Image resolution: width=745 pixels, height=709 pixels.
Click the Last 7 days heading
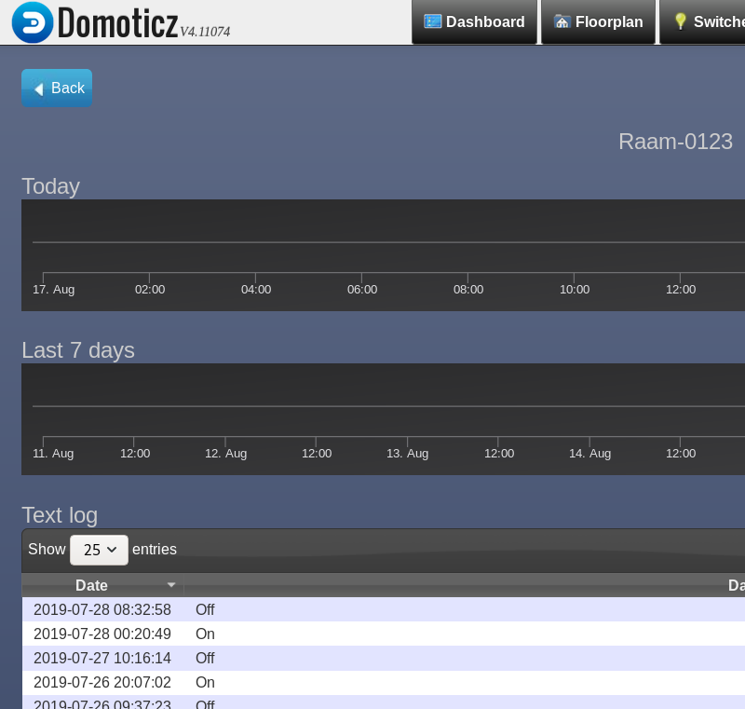[78, 350]
